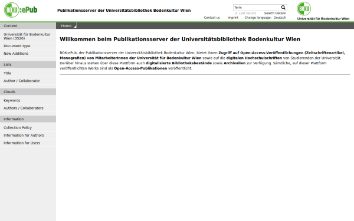Click the Last results text
The width and height of the screenshot is (354, 221).
coord(247,13)
